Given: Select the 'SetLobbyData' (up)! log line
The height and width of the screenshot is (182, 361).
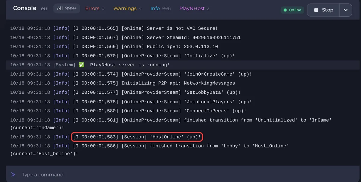Looking at the screenshot, I should tap(125, 92).
